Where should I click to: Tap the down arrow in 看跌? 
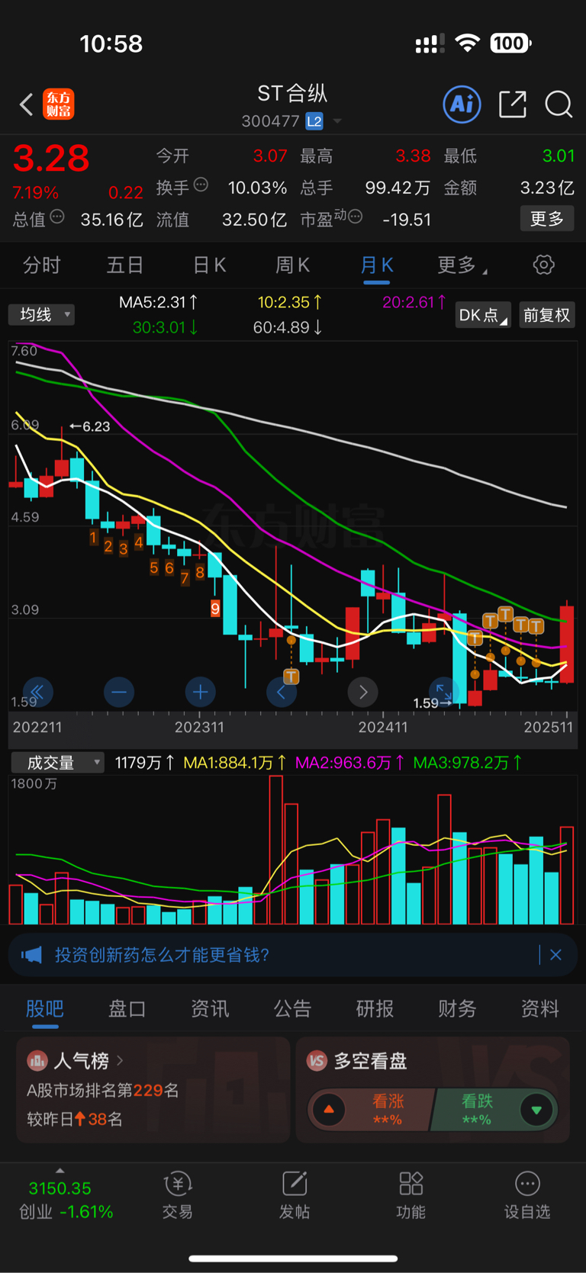[x=536, y=1110]
